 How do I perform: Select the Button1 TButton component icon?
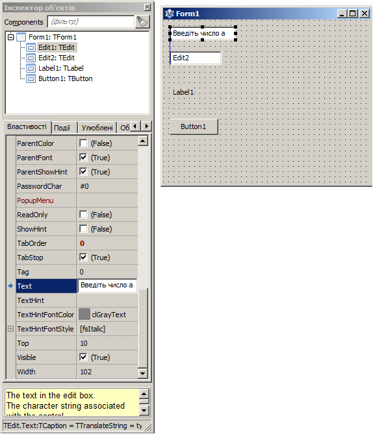31,78
